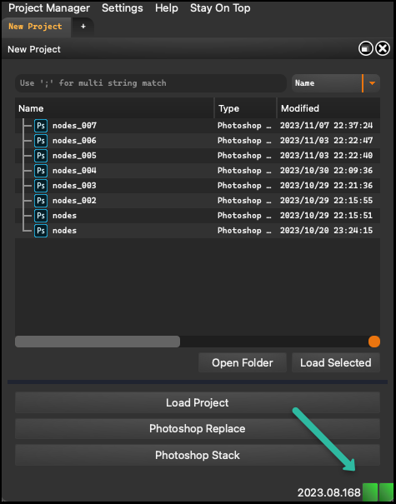Click the orange circular handle near the scrollbar
Screen dimensions: 396x504
pyautogui.click(x=374, y=342)
